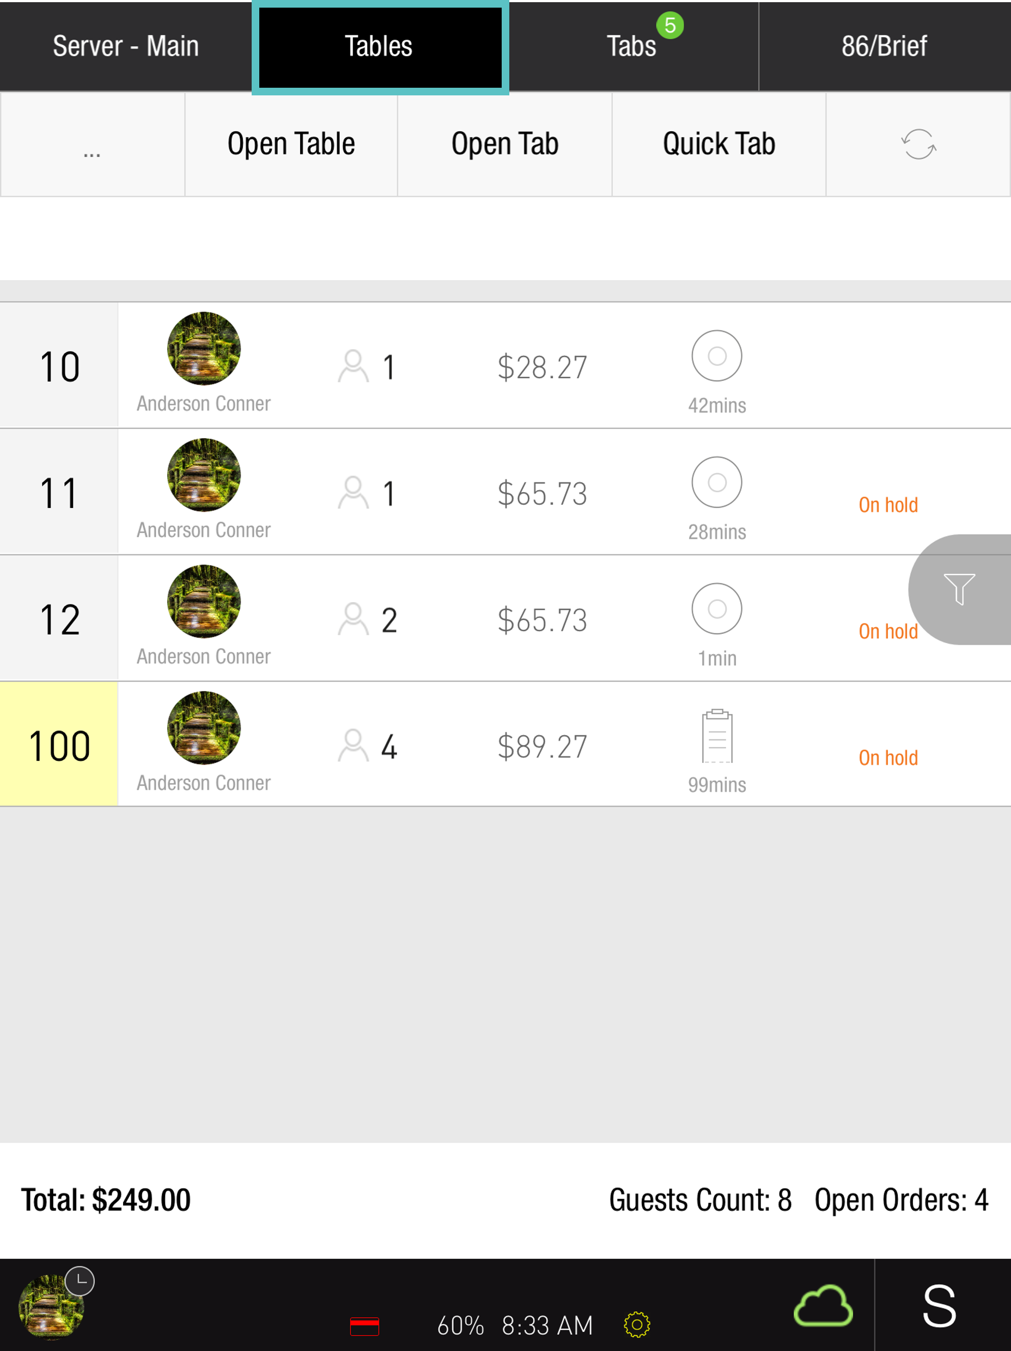Open the 86/Brief tab
1011x1351 pixels.
coord(884,46)
